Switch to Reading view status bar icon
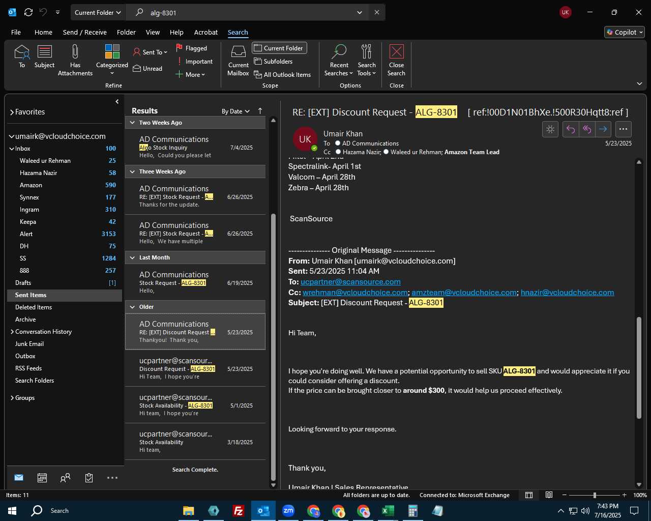The height and width of the screenshot is (521, 651). [549, 495]
